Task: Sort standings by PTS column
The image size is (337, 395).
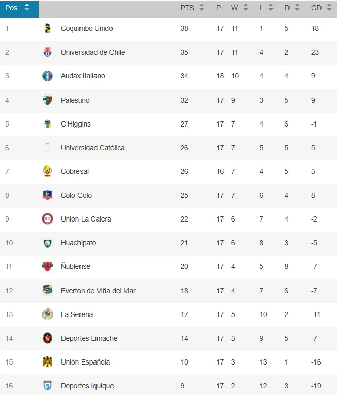Action: tap(192, 8)
